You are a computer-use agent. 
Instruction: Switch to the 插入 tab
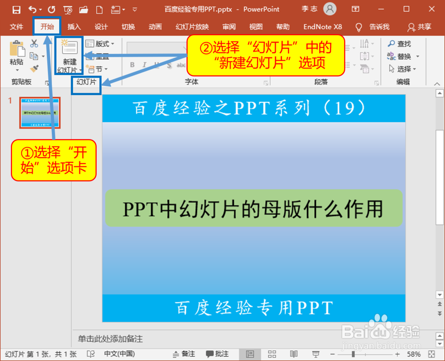coord(74,27)
